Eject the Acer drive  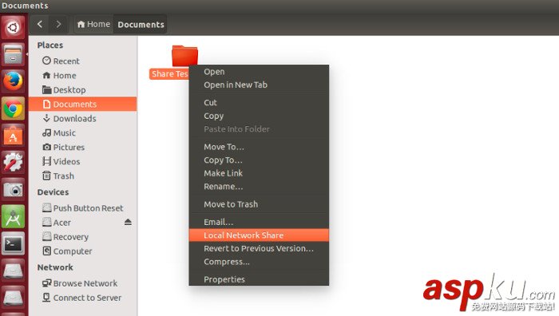click(x=128, y=223)
